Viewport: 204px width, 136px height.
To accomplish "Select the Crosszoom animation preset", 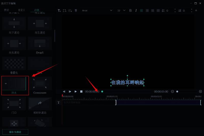I will (x=40, y=86).
